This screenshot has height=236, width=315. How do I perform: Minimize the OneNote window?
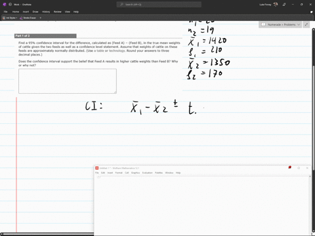tap(293, 5)
